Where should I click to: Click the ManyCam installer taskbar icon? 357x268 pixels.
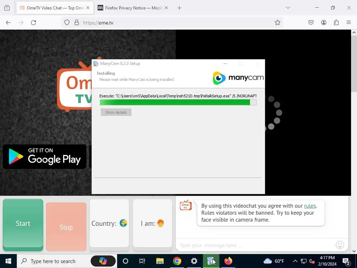tap(211, 261)
